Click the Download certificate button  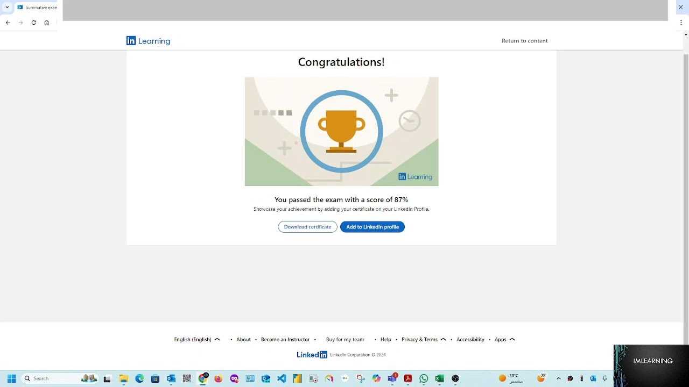pos(307,227)
